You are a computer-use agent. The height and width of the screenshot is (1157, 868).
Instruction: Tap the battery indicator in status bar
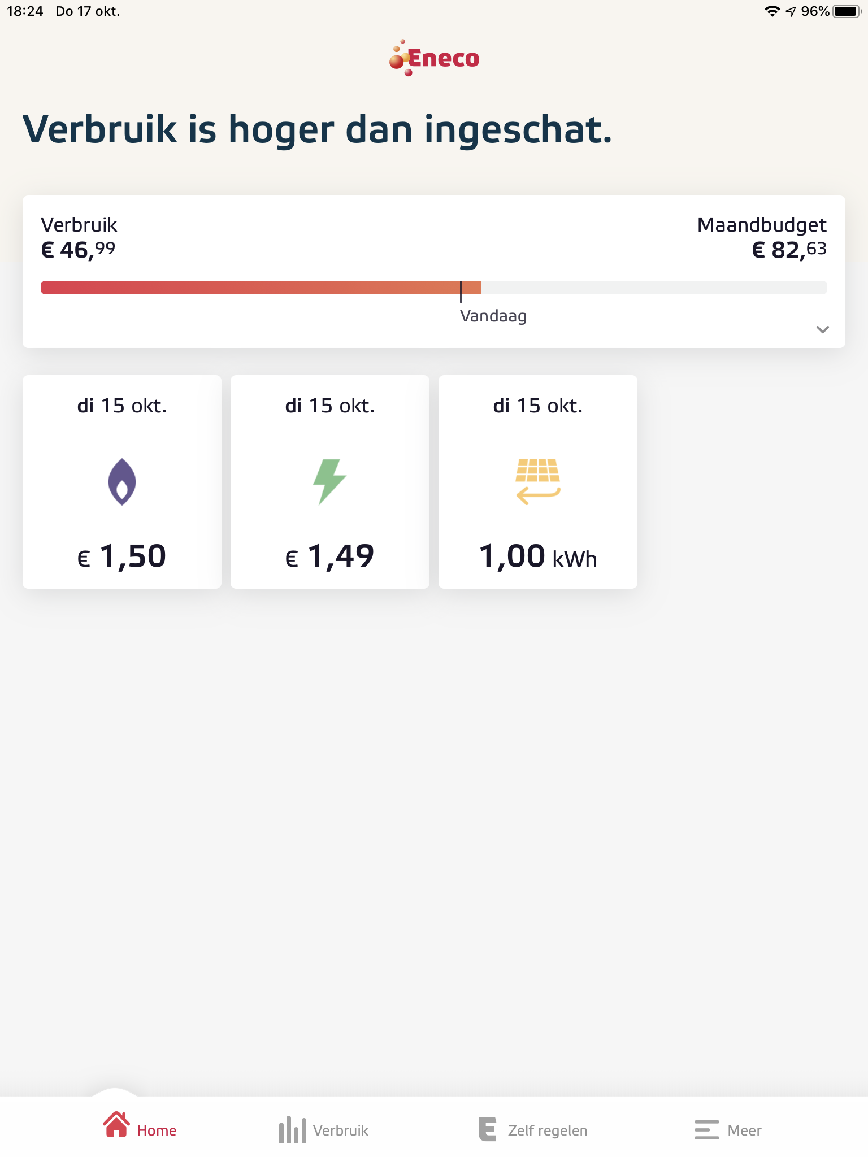click(x=847, y=11)
